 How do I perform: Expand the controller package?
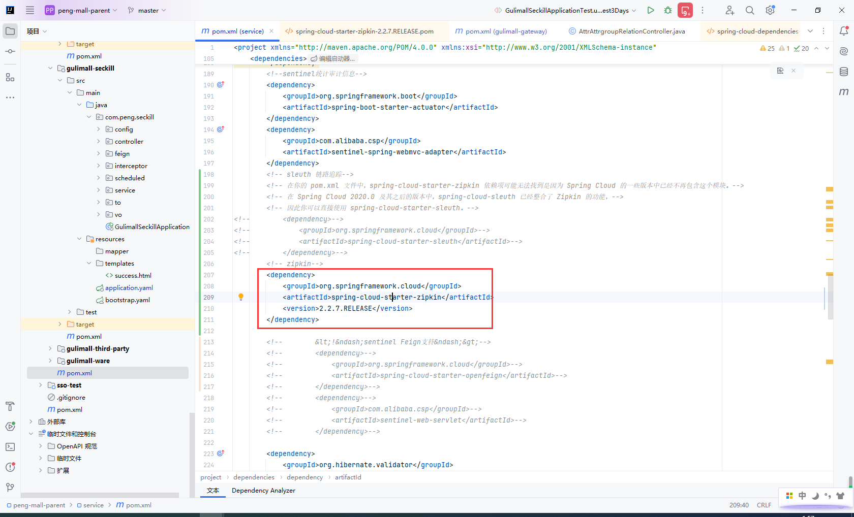99,141
